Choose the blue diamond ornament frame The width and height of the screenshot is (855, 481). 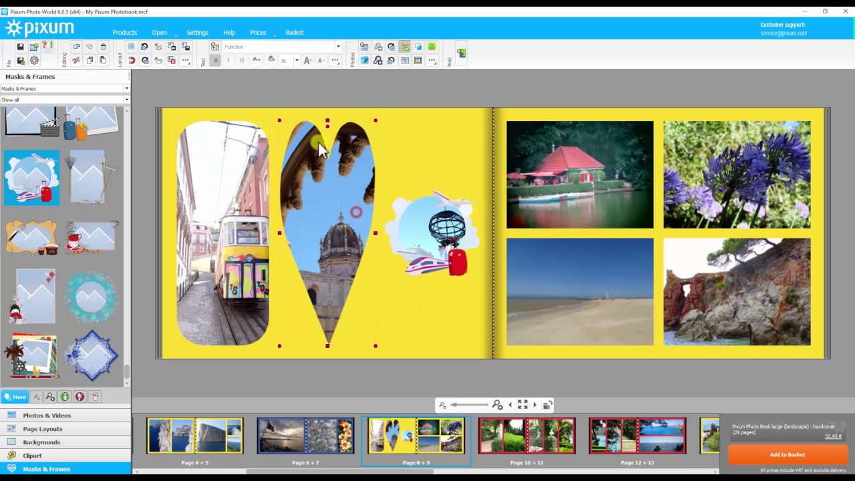[x=92, y=355]
